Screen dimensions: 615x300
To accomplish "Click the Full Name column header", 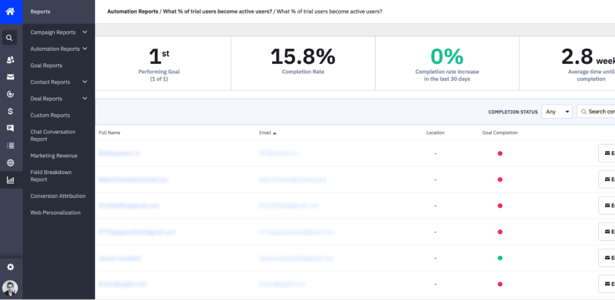I will click(x=110, y=133).
